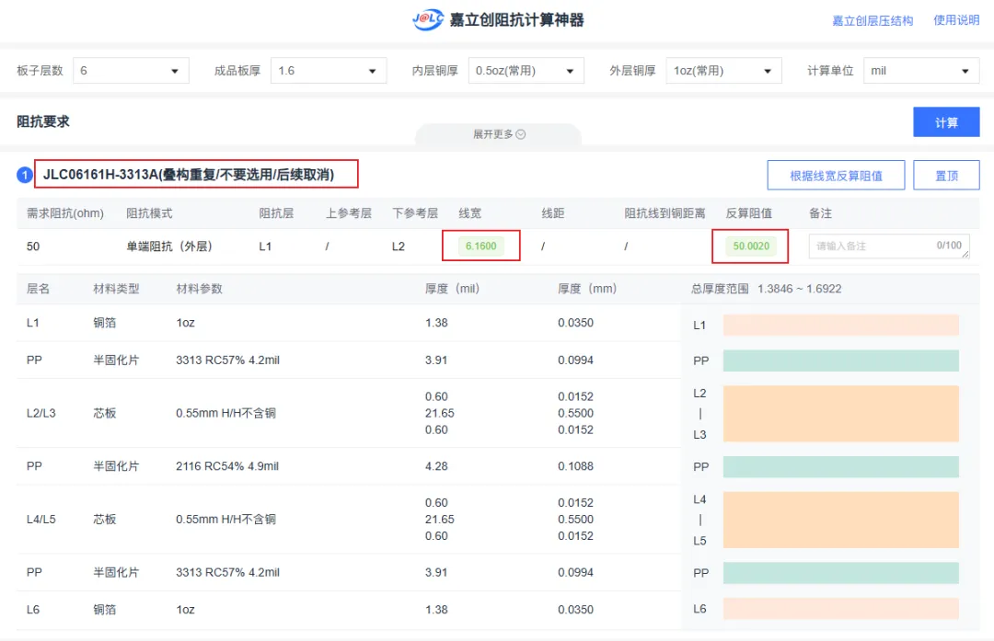The height and width of the screenshot is (641, 994).
Task: Open the 外层铜厚 1oz dropdown
Action: [x=723, y=71]
